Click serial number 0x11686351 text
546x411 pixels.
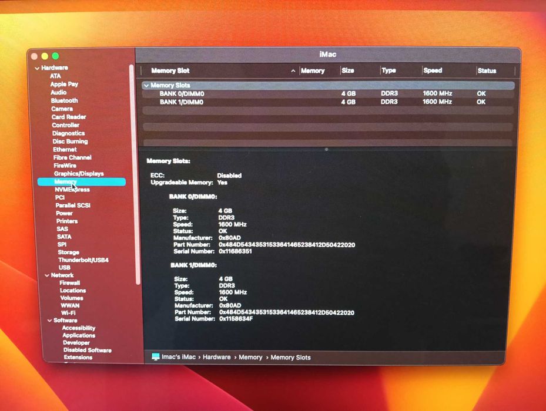point(235,251)
